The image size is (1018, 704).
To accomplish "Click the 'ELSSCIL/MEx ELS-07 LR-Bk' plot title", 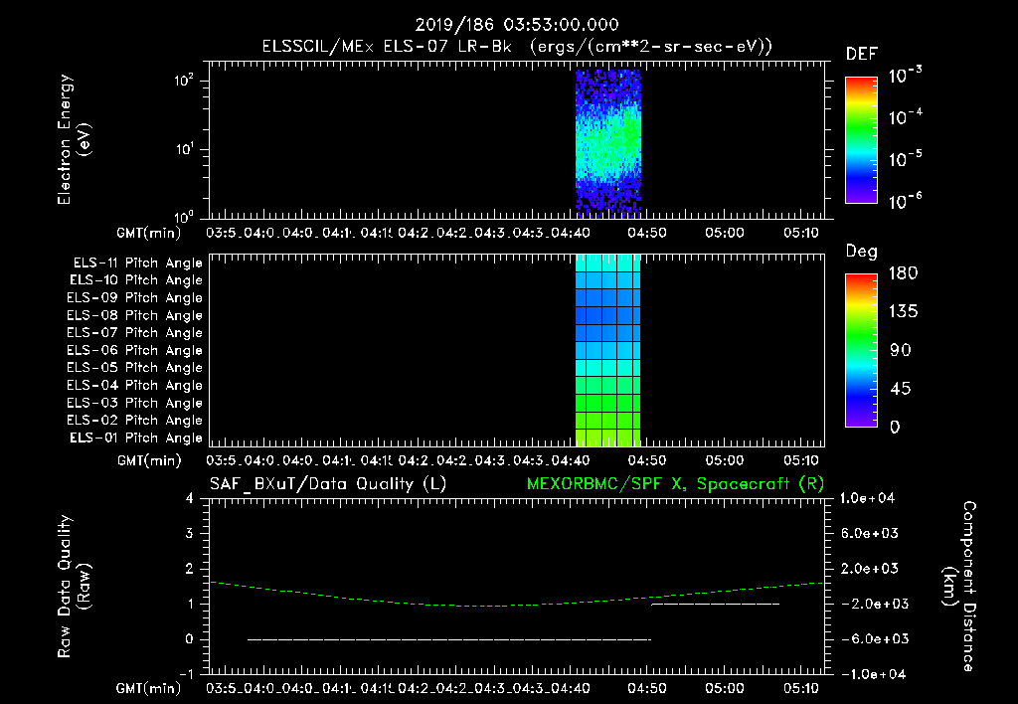I will pos(387,47).
